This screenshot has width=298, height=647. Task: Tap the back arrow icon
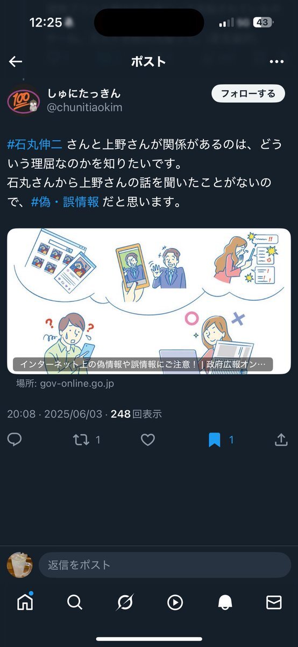coord(16,61)
